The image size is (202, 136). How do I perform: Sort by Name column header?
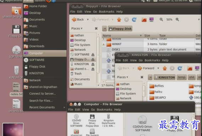(122, 36)
